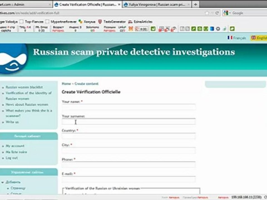Viewport: 267px width, 200px height.
Task: Click the Verification of the Russian or Ukrainian woman legend
Action: pyautogui.click(x=102, y=188)
